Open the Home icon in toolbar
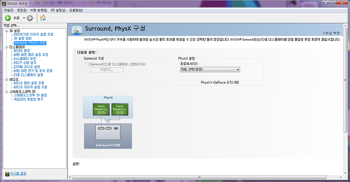Screen dimensions: 350x182 (x=42, y=18)
